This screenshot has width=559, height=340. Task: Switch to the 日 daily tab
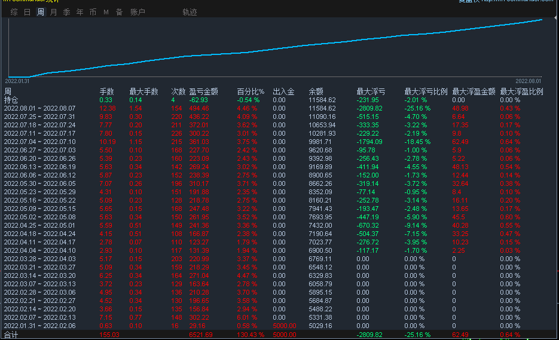(27, 12)
